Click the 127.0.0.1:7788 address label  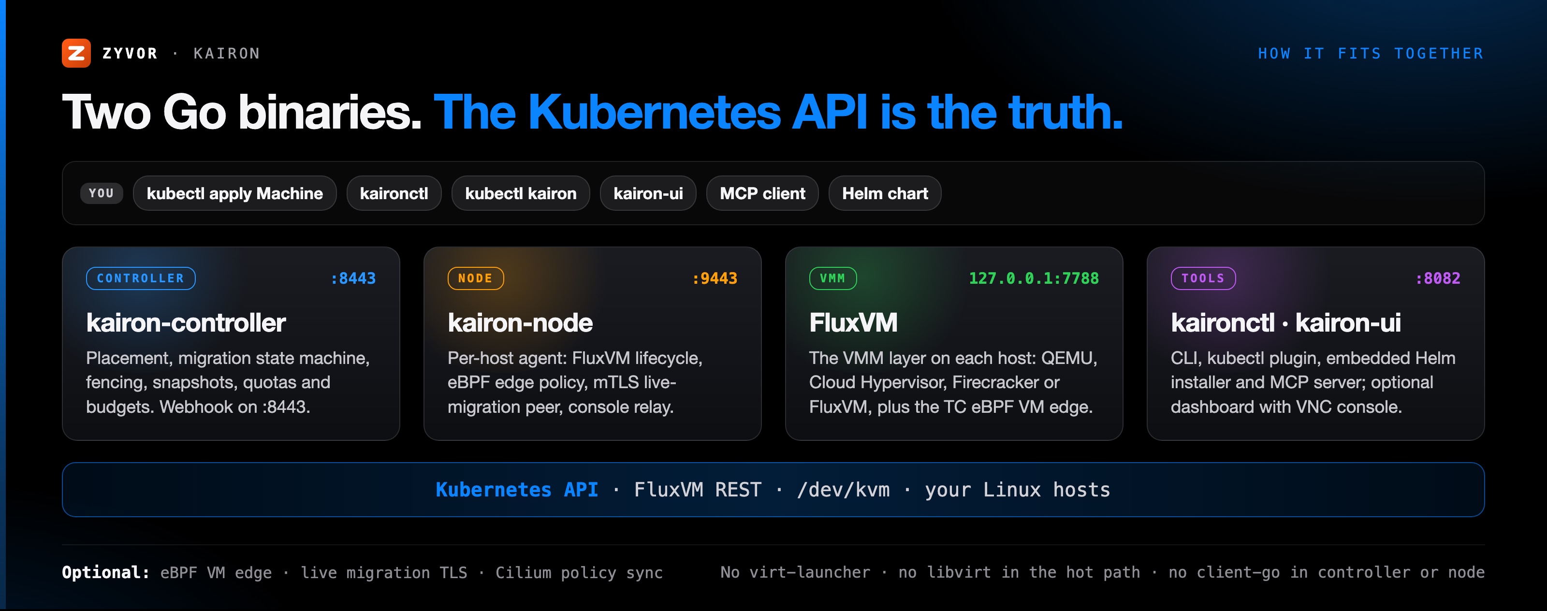[1034, 278]
